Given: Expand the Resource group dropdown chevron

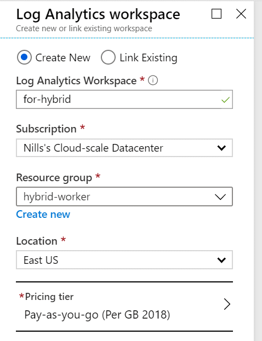Looking at the screenshot, I should click(x=220, y=197).
